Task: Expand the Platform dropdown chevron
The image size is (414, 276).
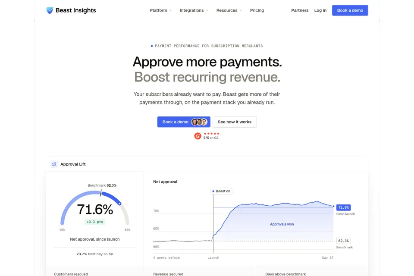Action: (171, 10)
